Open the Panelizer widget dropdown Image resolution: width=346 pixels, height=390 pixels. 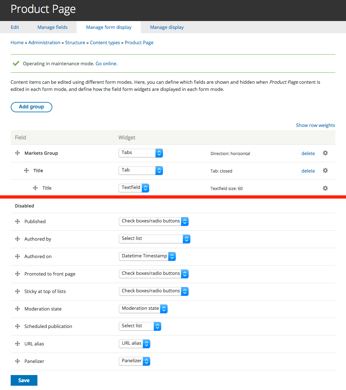[134, 361]
